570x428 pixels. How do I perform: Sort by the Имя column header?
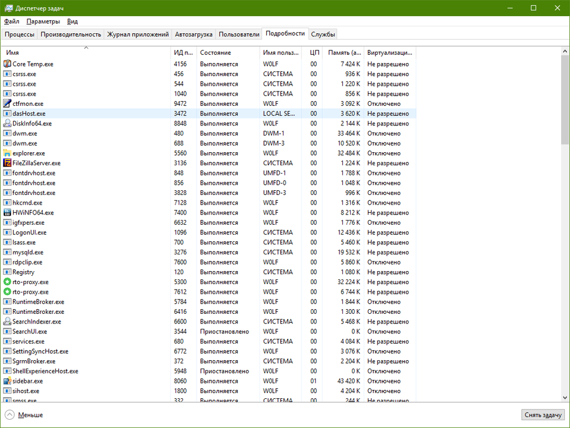point(86,52)
